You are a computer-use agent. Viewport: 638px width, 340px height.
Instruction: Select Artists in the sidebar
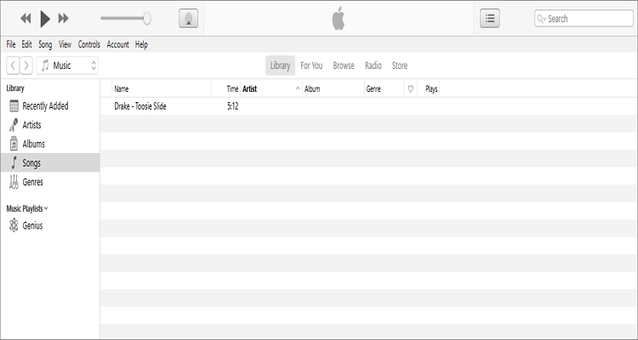tap(50, 125)
